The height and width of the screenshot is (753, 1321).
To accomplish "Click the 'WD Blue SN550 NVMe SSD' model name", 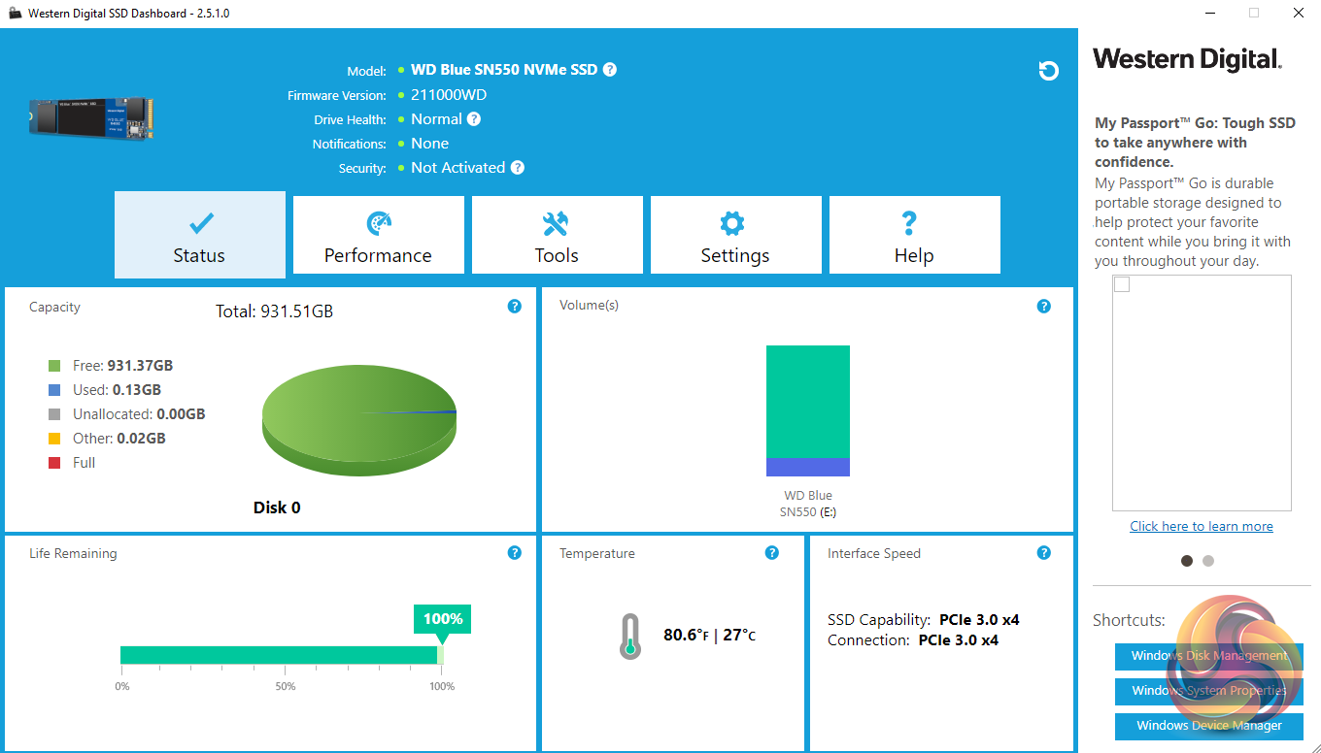I will pos(504,70).
